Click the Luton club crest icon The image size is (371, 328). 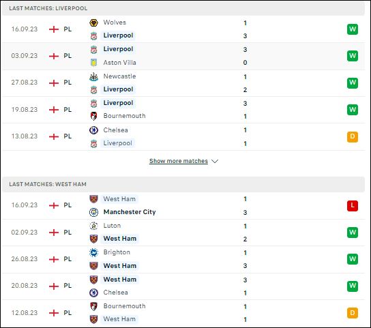[x=93, y=226]
